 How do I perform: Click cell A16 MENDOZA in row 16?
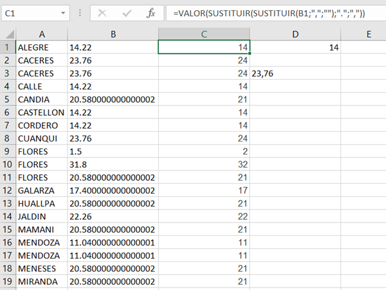click(42, 242)
